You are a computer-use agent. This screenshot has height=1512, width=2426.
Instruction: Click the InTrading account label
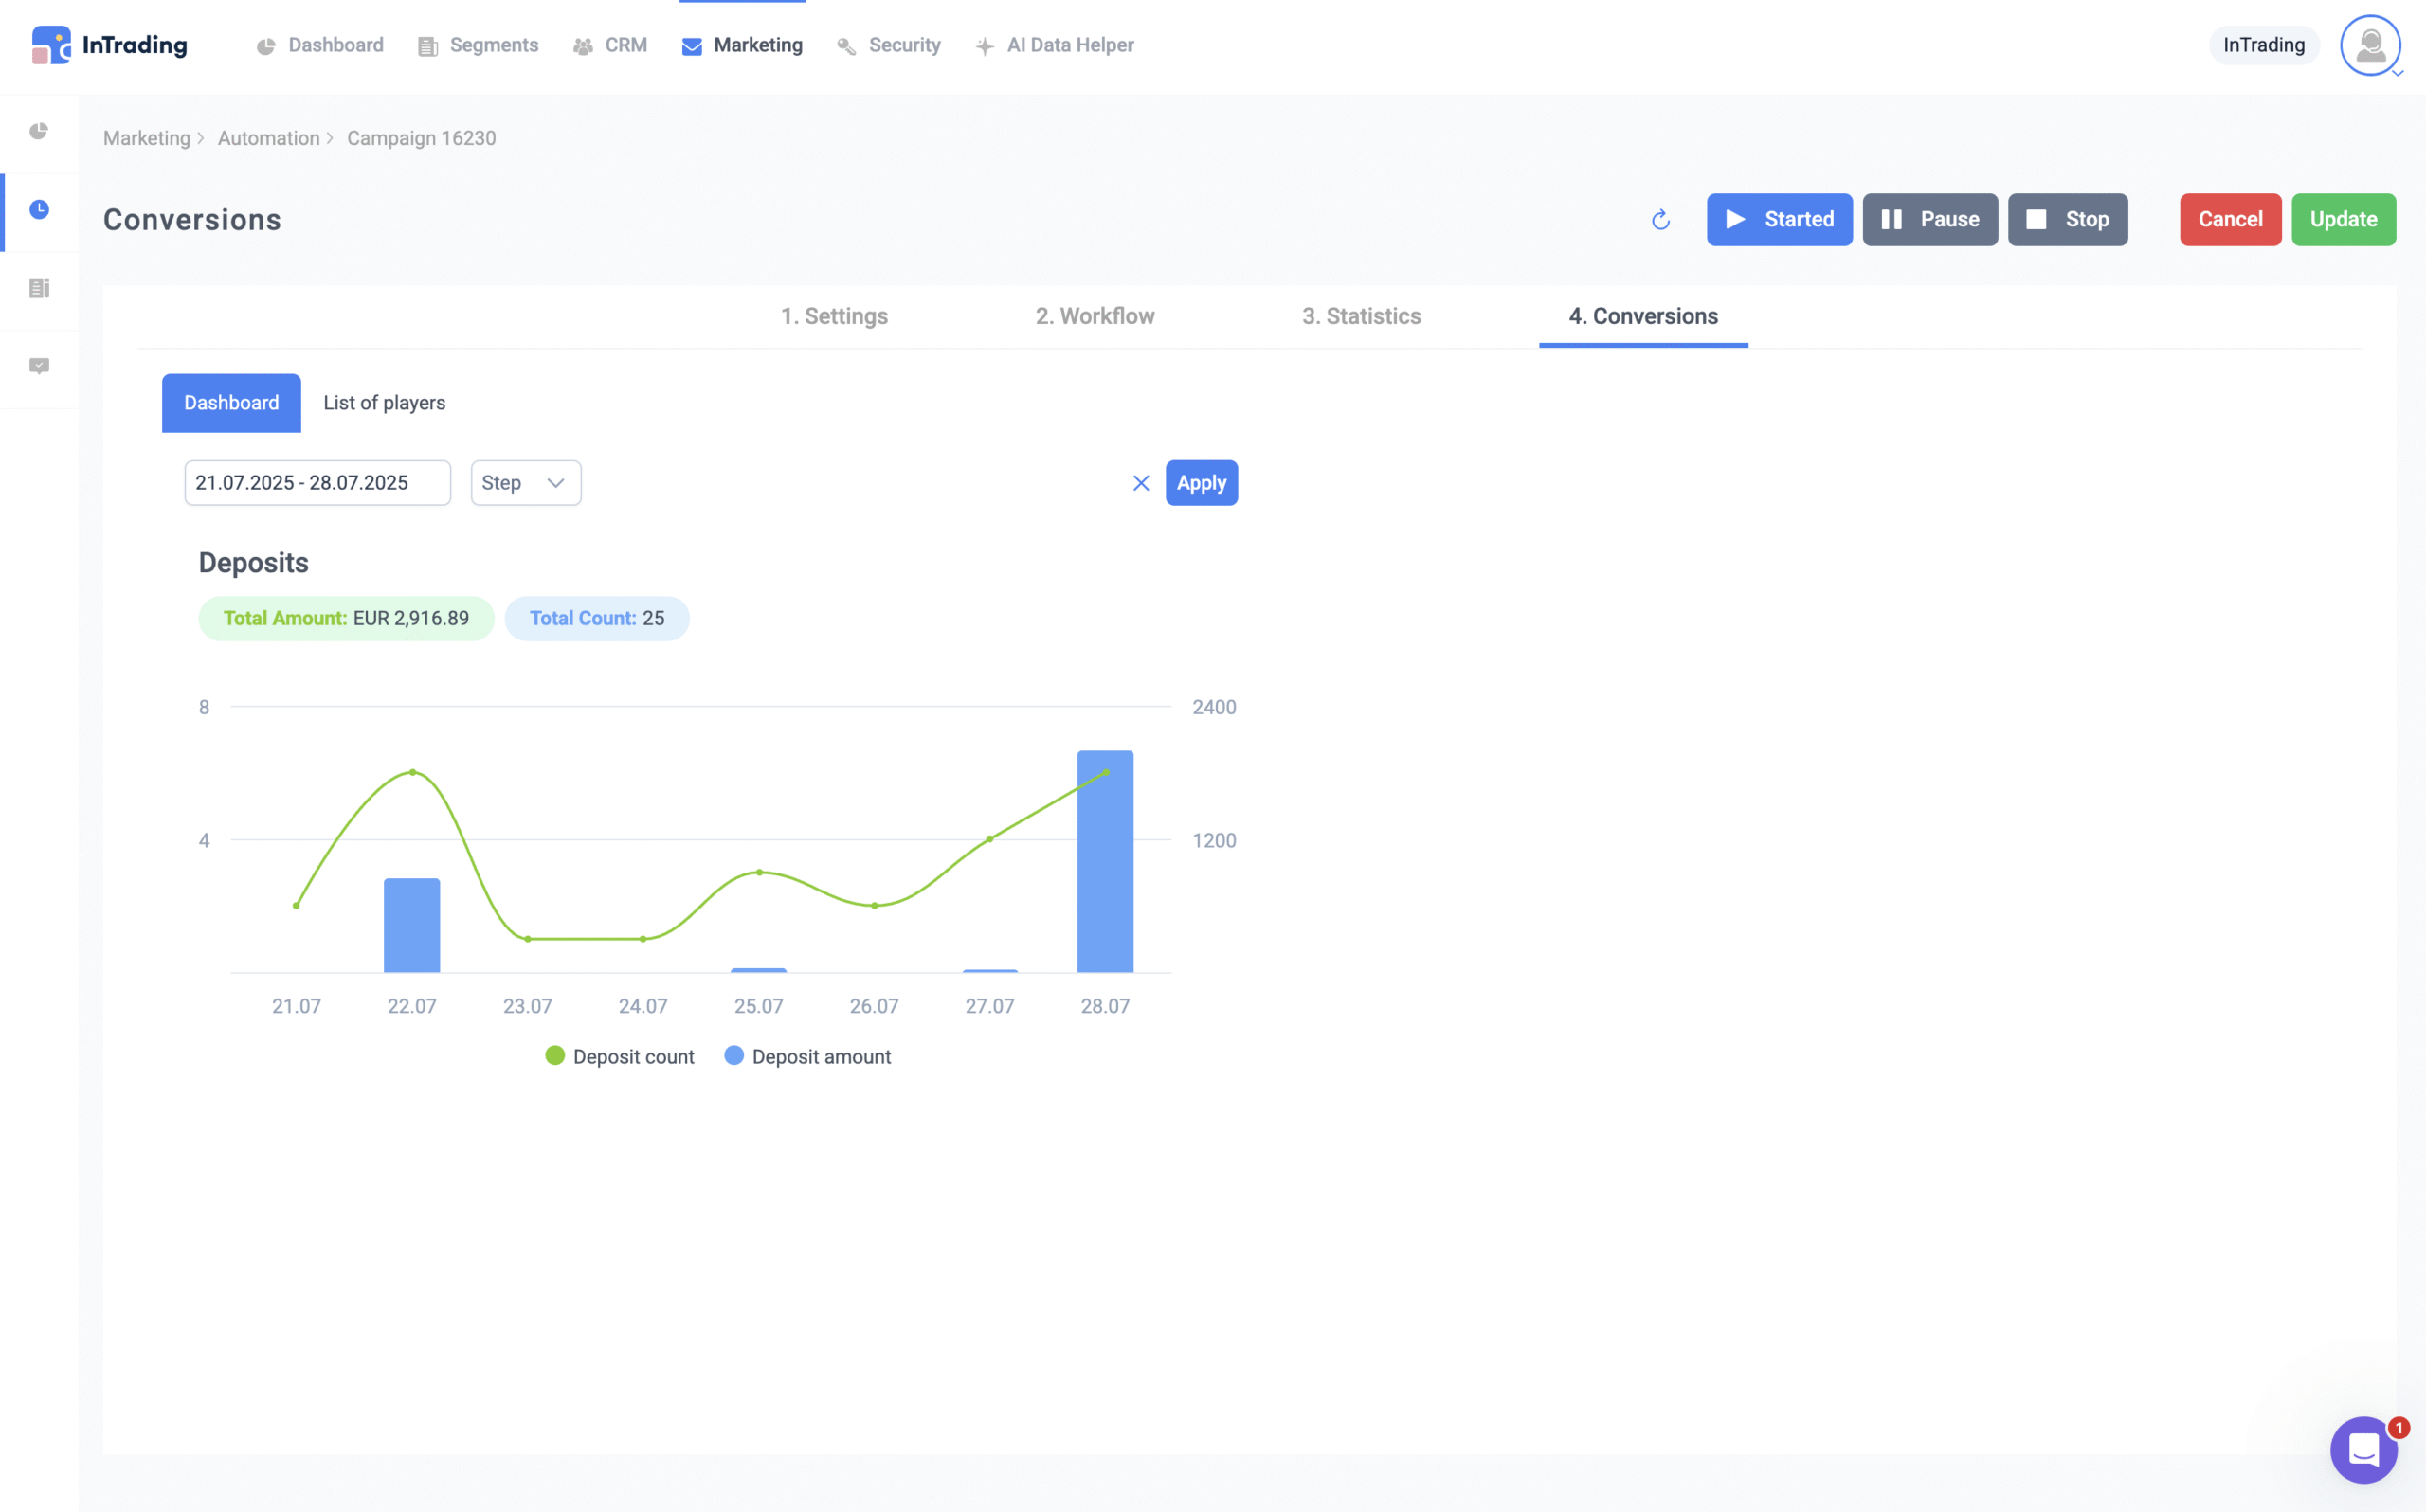point(2263,45)
